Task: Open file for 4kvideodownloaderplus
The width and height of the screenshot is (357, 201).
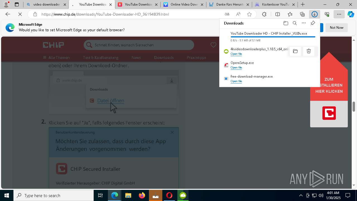Action: [236, 54]
